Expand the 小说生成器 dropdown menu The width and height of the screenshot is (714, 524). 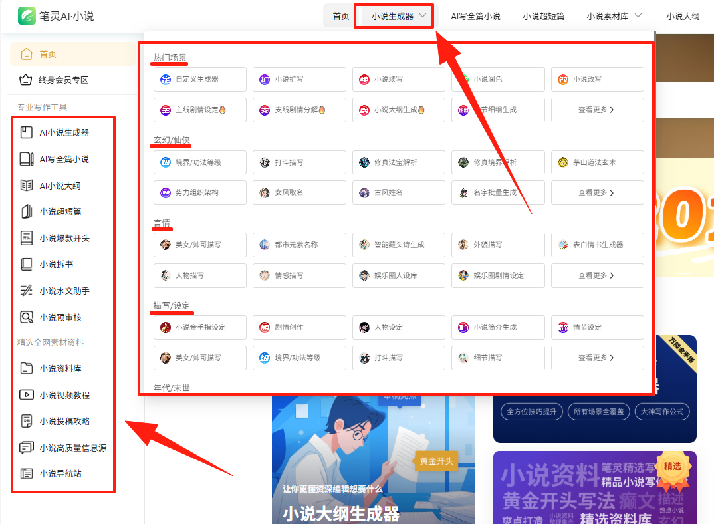pyautogui.click(x=398, y=17)
